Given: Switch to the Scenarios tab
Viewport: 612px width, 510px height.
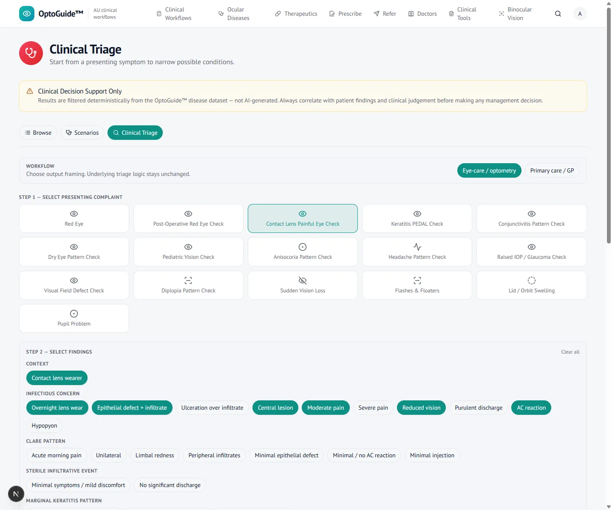Looking at the screenshot, I should [x=82, y=133].
